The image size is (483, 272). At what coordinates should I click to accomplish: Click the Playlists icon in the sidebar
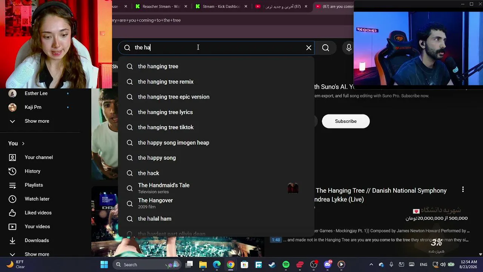(12, 185)
